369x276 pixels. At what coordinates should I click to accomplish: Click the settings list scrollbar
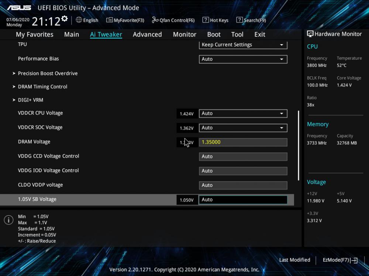click(299, 145)
